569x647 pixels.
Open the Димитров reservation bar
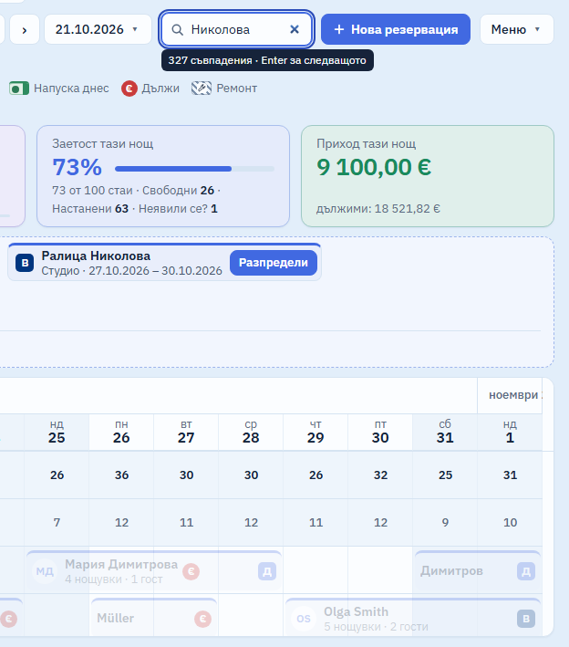point(478,571)
